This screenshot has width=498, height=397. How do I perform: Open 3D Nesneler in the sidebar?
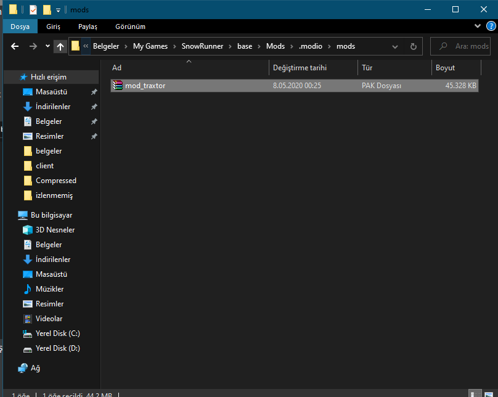pyautogui.click(x=55, y=230)
